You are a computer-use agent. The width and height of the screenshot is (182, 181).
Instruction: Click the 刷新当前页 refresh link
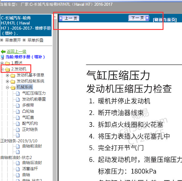[165, 20]
